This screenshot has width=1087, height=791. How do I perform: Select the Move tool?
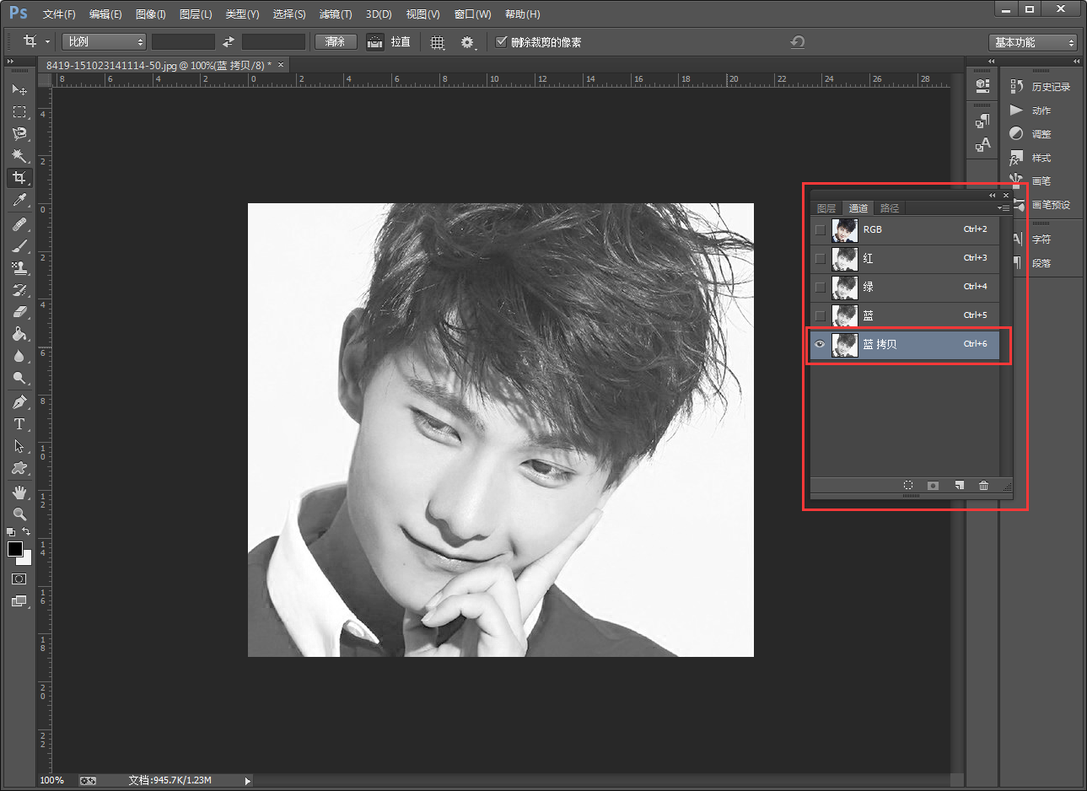tap(19, 89)
